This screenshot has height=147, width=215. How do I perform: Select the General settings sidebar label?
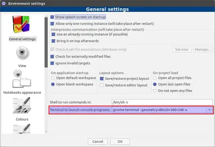22,39
